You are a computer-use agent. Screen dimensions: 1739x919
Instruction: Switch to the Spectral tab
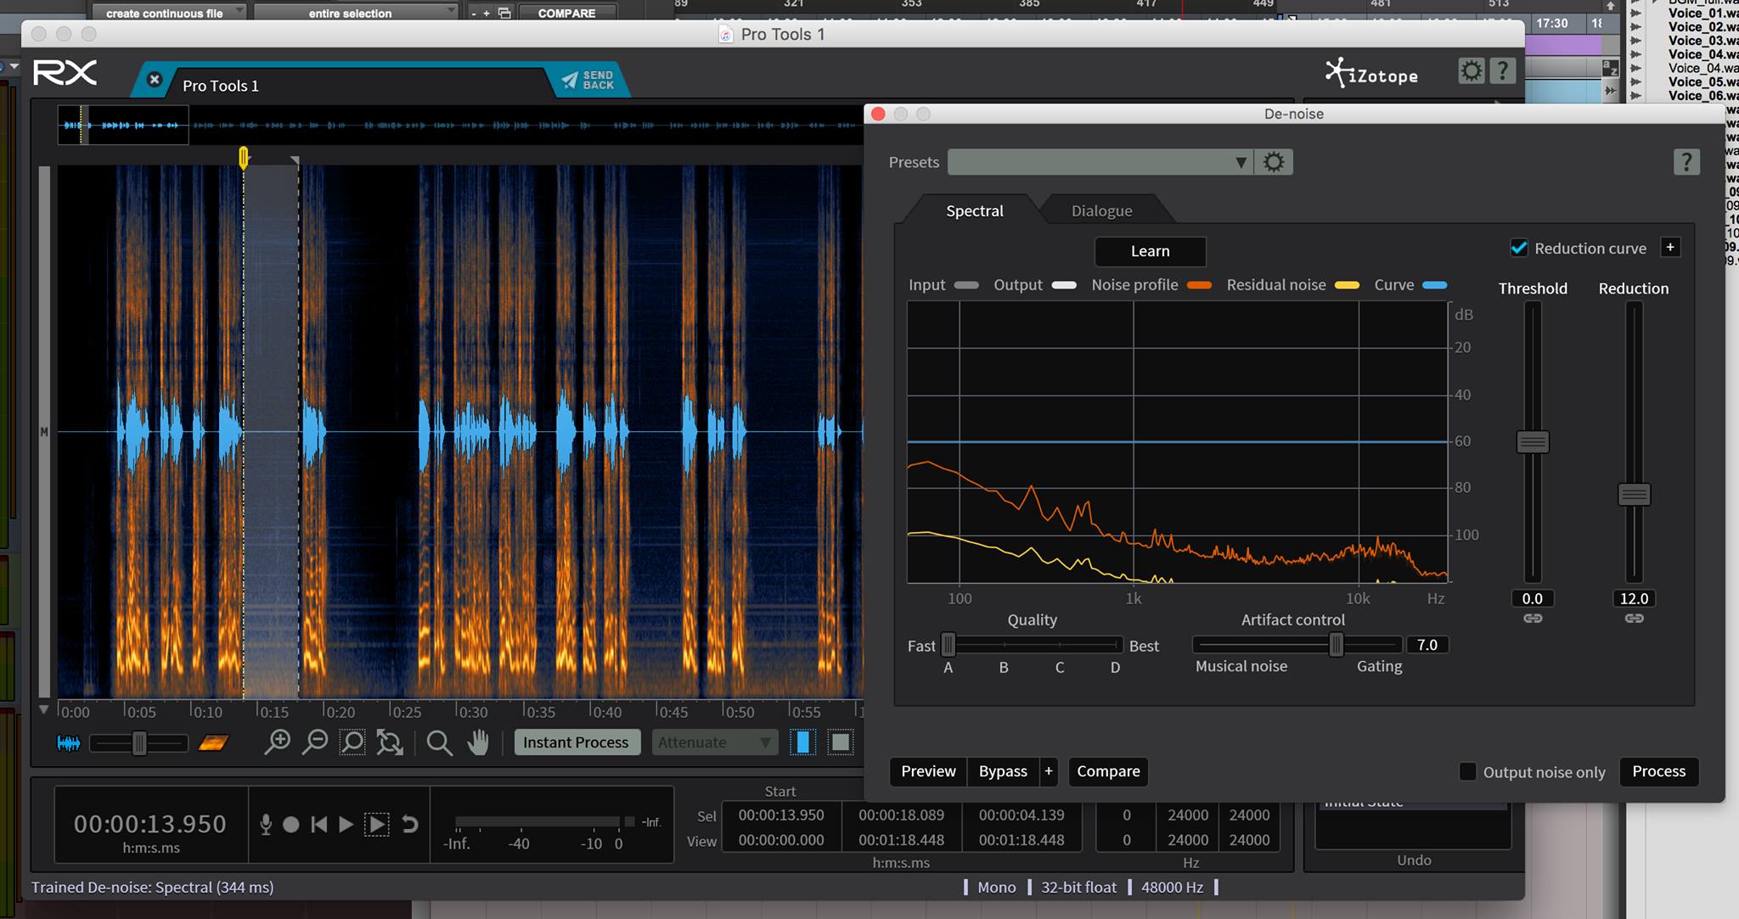tap(975, 210)
